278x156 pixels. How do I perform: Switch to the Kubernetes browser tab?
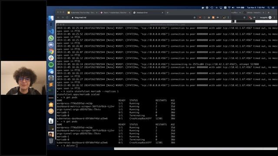pos(82,13)
